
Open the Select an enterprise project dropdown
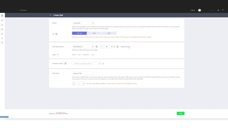tap(87, 64)
